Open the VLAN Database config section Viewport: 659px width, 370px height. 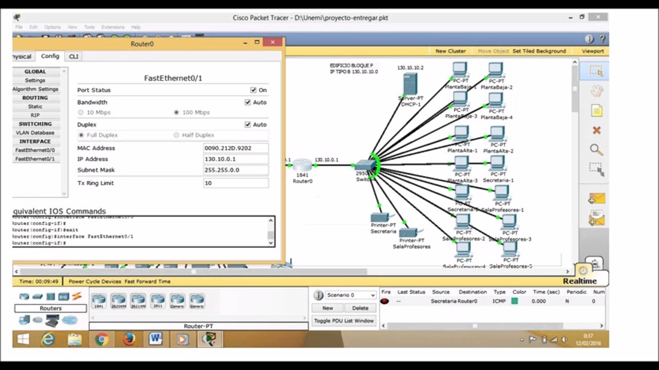[x=35, y=133]
